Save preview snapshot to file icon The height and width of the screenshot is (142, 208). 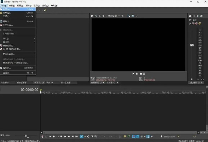pyautogui.click(x=133, y=16)
